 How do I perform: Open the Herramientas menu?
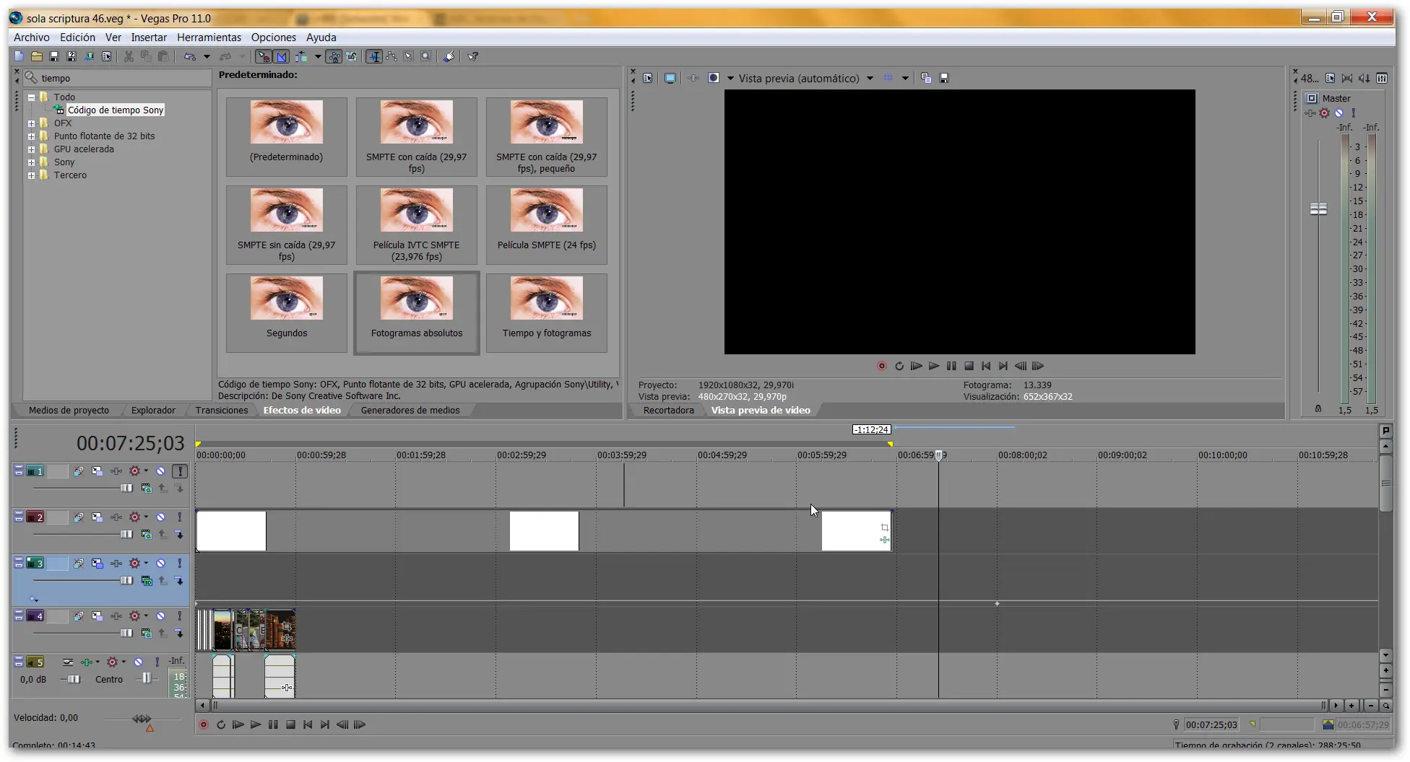pos(209,38)
